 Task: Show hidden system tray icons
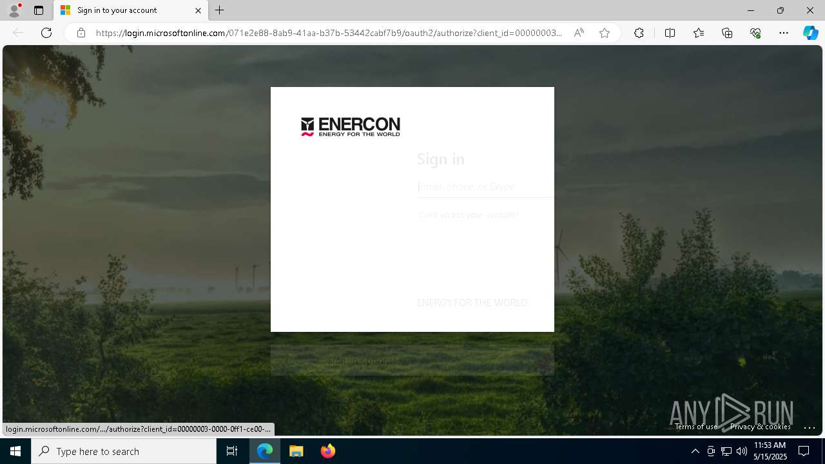click(695, 451)
